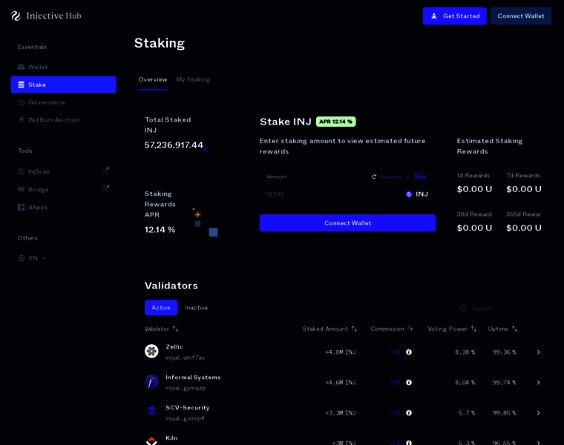Click Connect Wallet in the header
This screenshot has width=564, height=445.
(x=521, y=16)
